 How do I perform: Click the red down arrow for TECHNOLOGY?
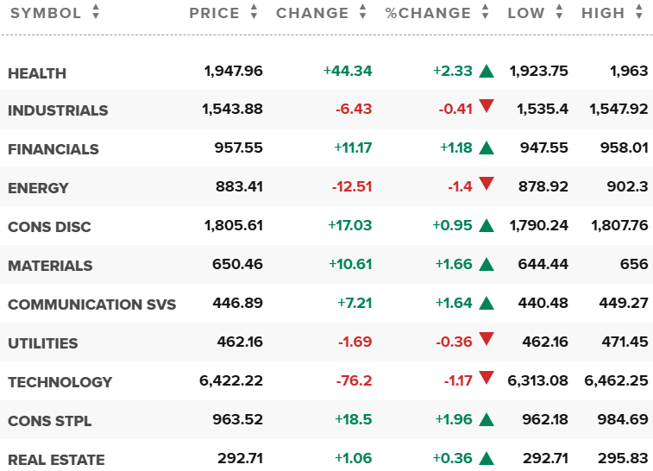point(487,377)
